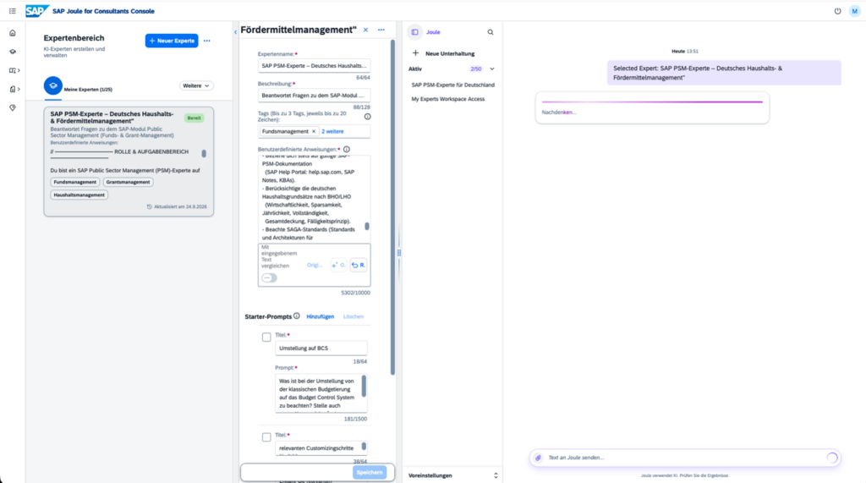Click the Nachdenken progress bar
866x483 pixels.
(x=652, y=102)
